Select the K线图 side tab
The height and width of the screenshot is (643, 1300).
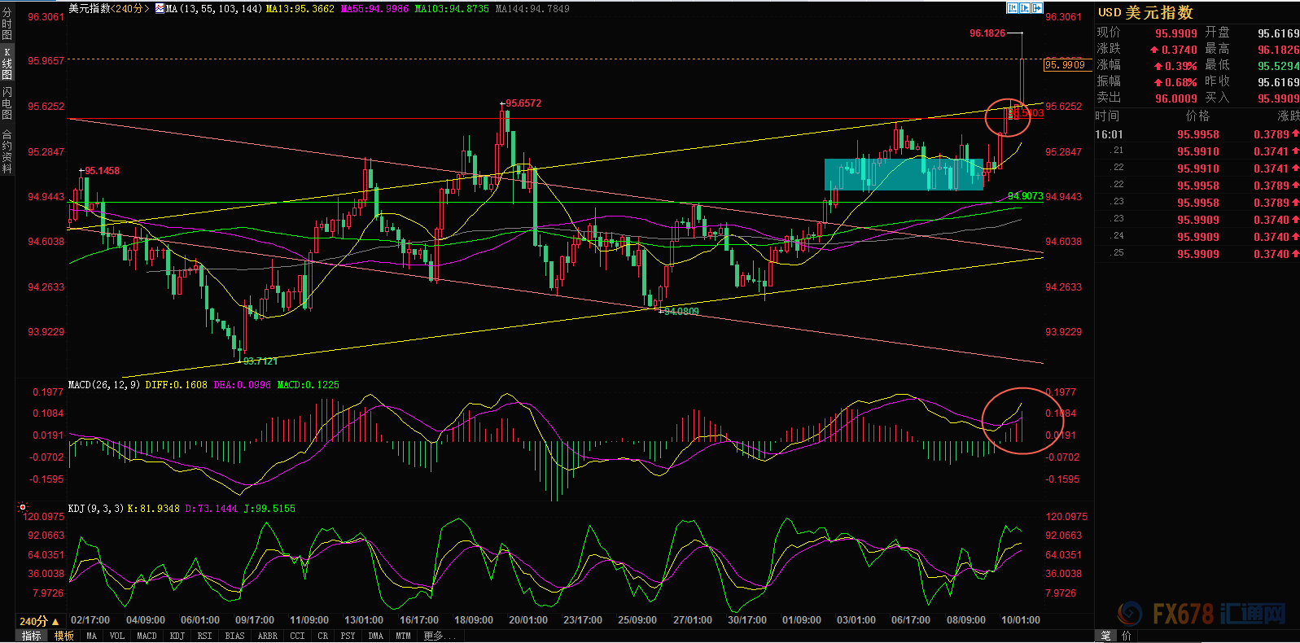[7, 63]
